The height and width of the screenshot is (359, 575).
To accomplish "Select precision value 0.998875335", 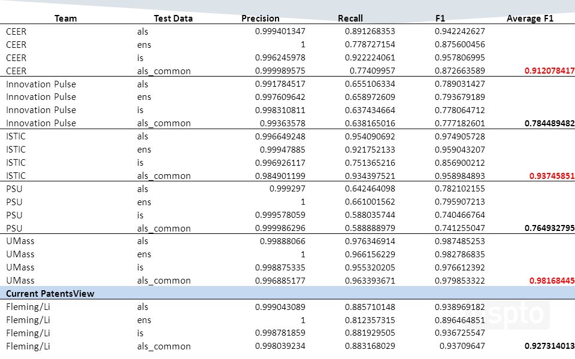I will click(x=280, y=267).
